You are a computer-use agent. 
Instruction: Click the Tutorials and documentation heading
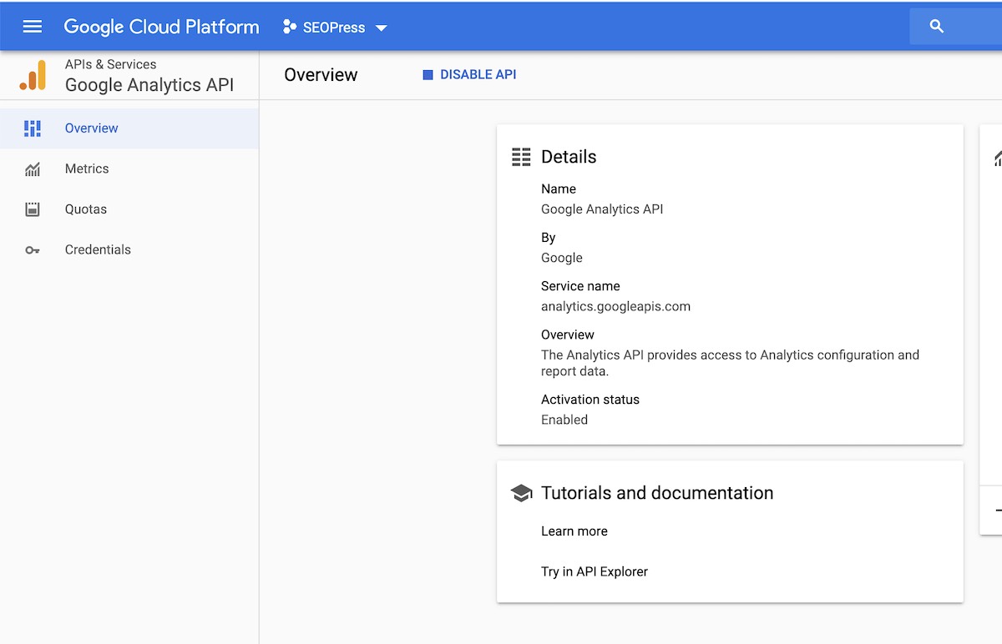pyautogui.click(x=657, y=493)
